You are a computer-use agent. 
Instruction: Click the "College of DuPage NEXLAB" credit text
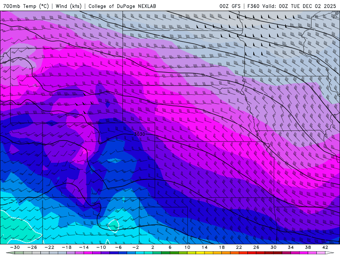[x=122, y=6]
